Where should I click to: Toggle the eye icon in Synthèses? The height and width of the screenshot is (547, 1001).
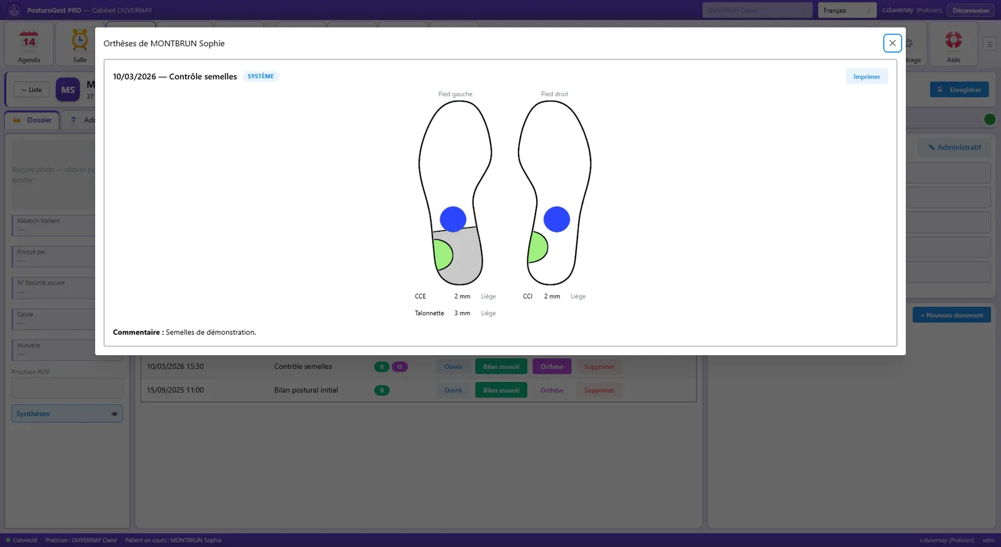coord(114,414)
